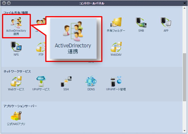Open the WebDAV settings icon
Screen dimensions: 188x134
click(x=116, y=49)
